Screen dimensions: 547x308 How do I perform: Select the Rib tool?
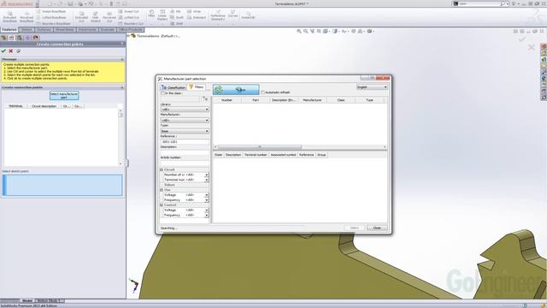(175, 11)
